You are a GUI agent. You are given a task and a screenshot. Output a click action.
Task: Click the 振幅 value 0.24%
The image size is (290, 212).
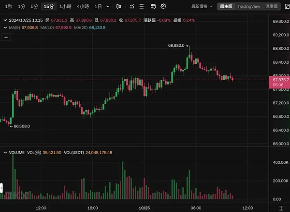pyautogui.click(x=189, y=20)
